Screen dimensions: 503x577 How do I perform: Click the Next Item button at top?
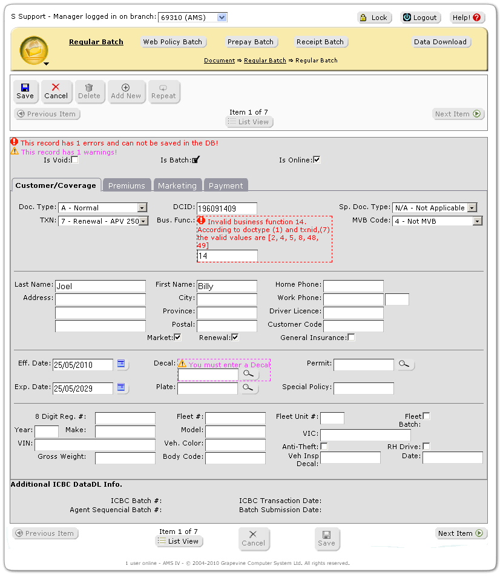pos(458,114)
